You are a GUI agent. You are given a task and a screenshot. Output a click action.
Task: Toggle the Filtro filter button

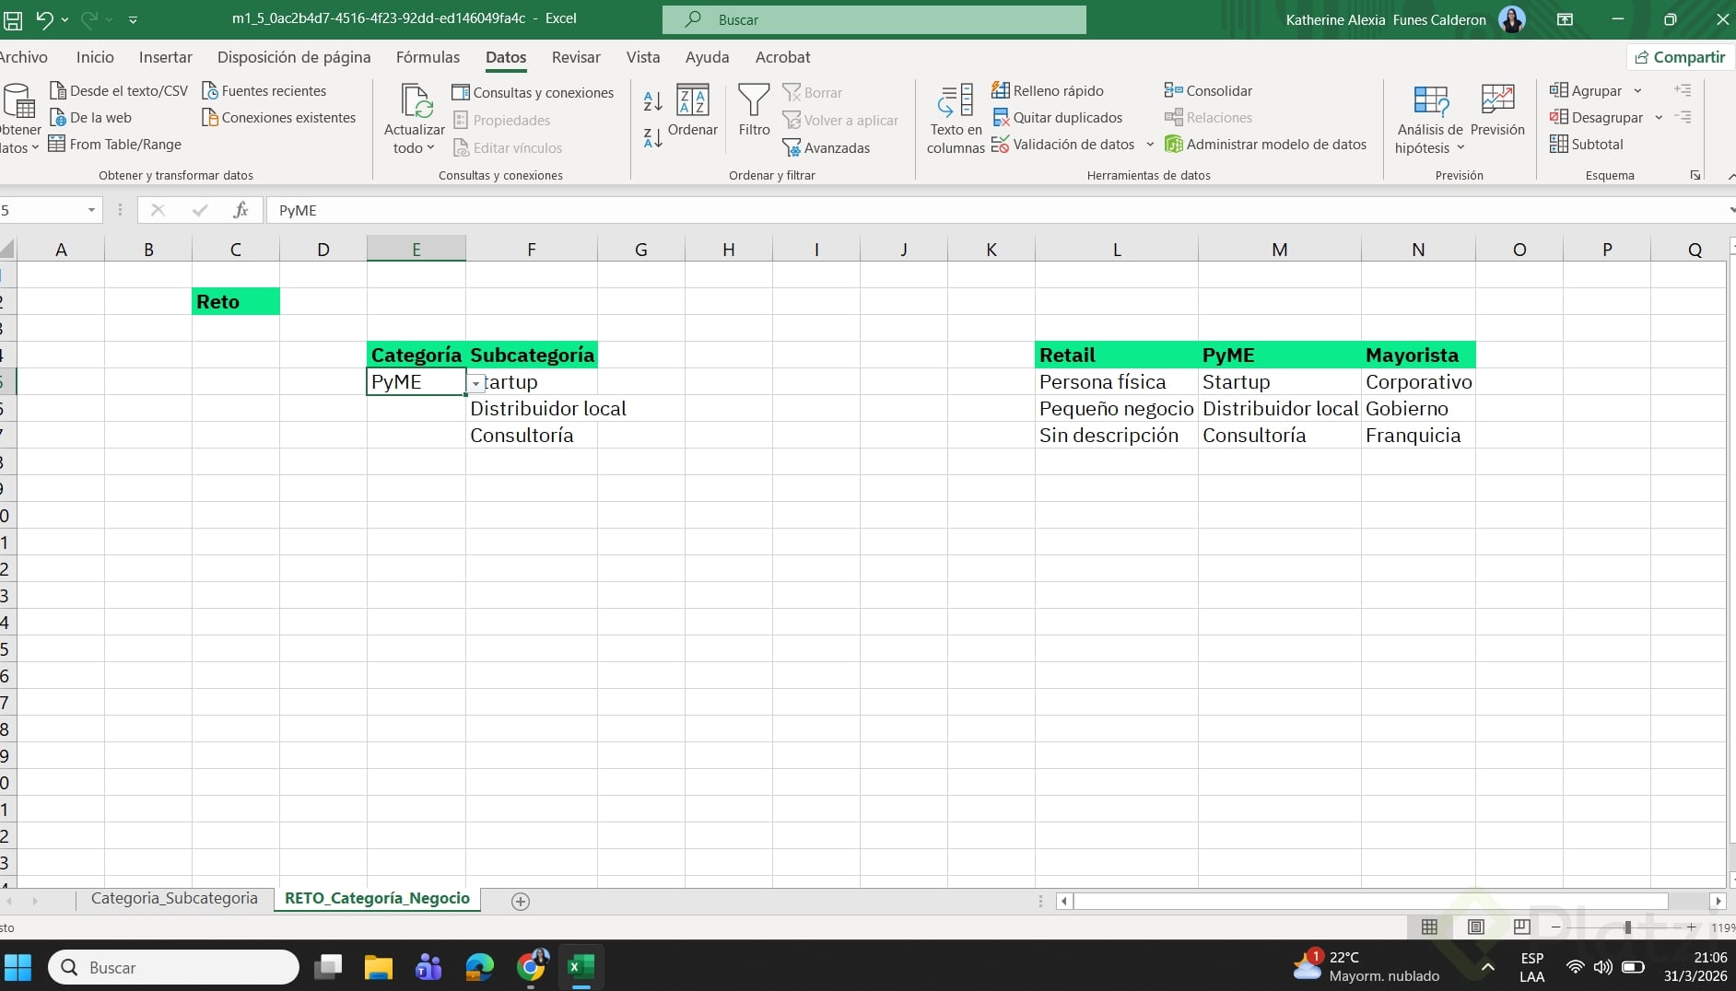754,111
